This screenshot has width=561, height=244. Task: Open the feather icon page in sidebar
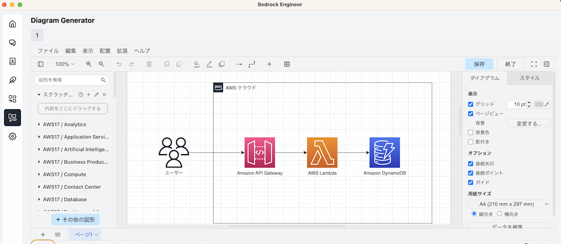pyautogui.click(x=13, y=80)
